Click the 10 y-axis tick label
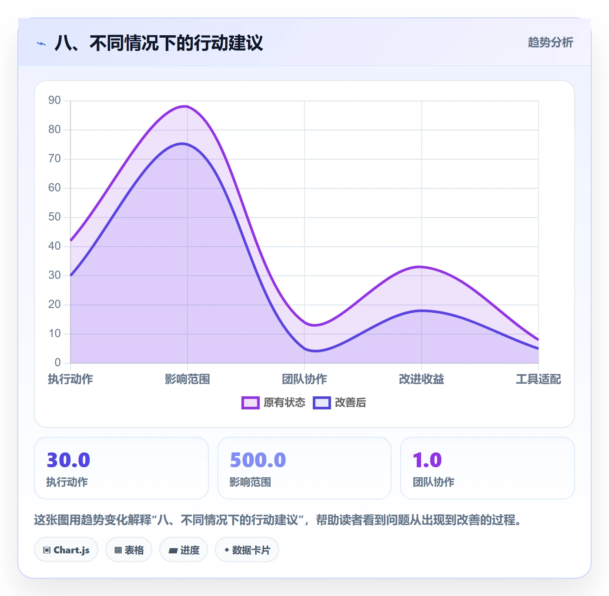The height and width of the screenshot is (596, 609). [x=55, y=334]
